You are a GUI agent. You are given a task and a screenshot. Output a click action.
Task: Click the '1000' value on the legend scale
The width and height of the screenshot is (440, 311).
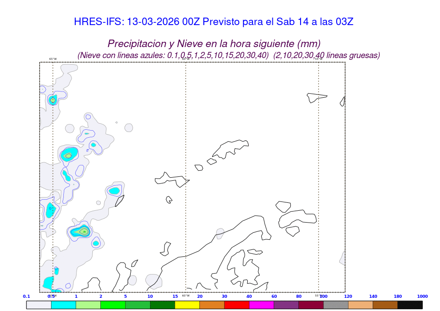point(422,296)
